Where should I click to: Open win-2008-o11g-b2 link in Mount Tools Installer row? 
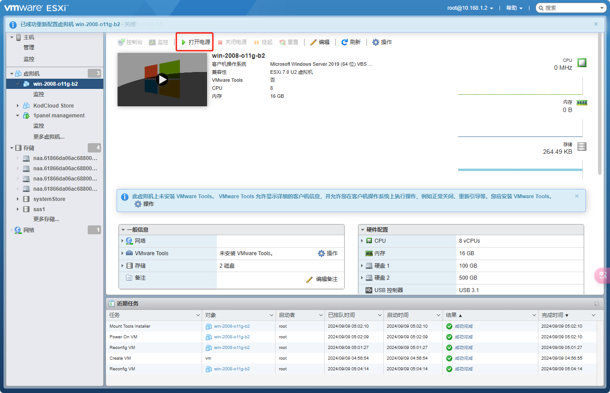232,326
